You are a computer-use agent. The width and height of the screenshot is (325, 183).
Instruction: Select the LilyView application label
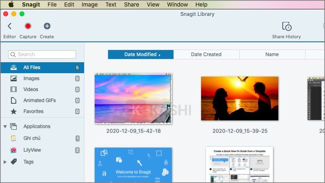pyautogui.click(x=32, y=150)
